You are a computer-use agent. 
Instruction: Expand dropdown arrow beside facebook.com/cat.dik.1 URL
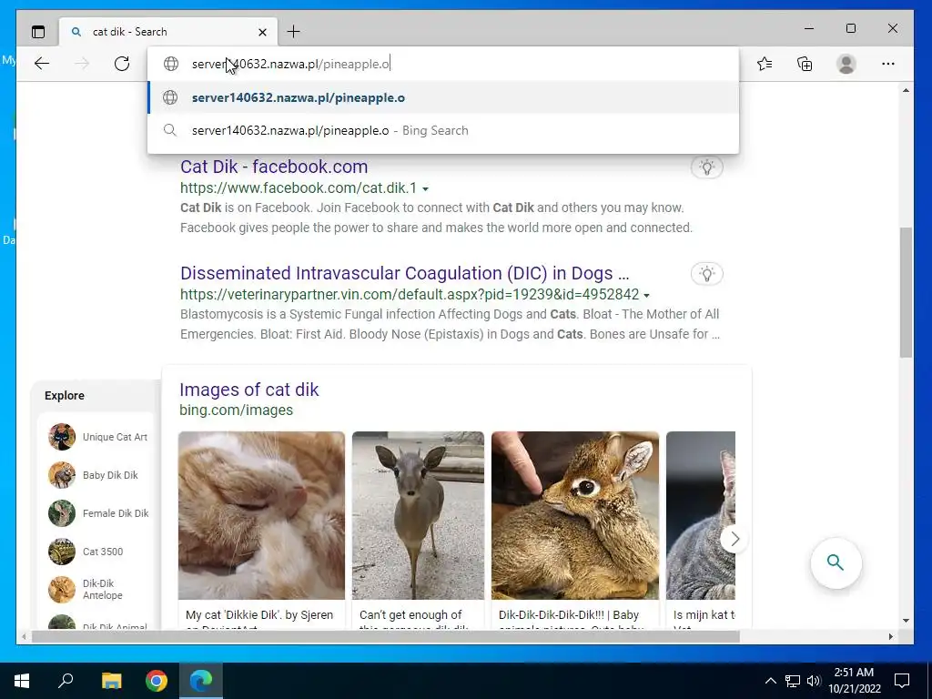pyautogui.click(x=426, y=189)
